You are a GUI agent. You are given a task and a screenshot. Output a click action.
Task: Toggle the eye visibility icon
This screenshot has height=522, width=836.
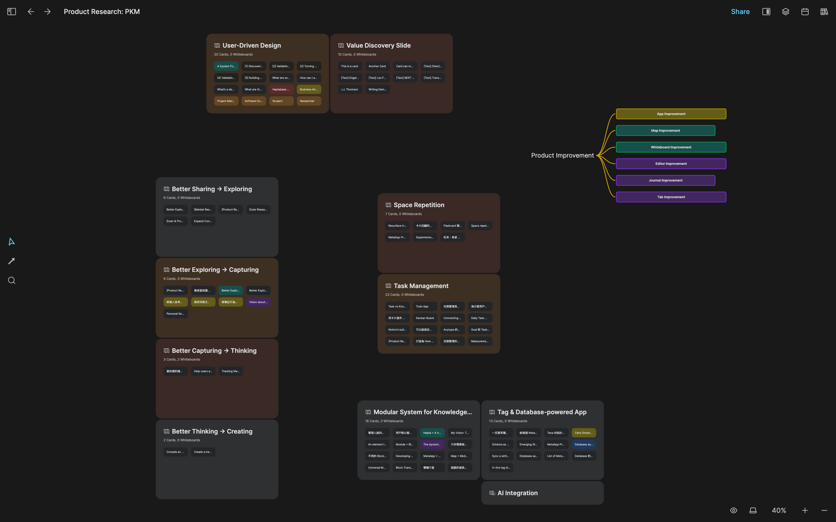point(734,510)
